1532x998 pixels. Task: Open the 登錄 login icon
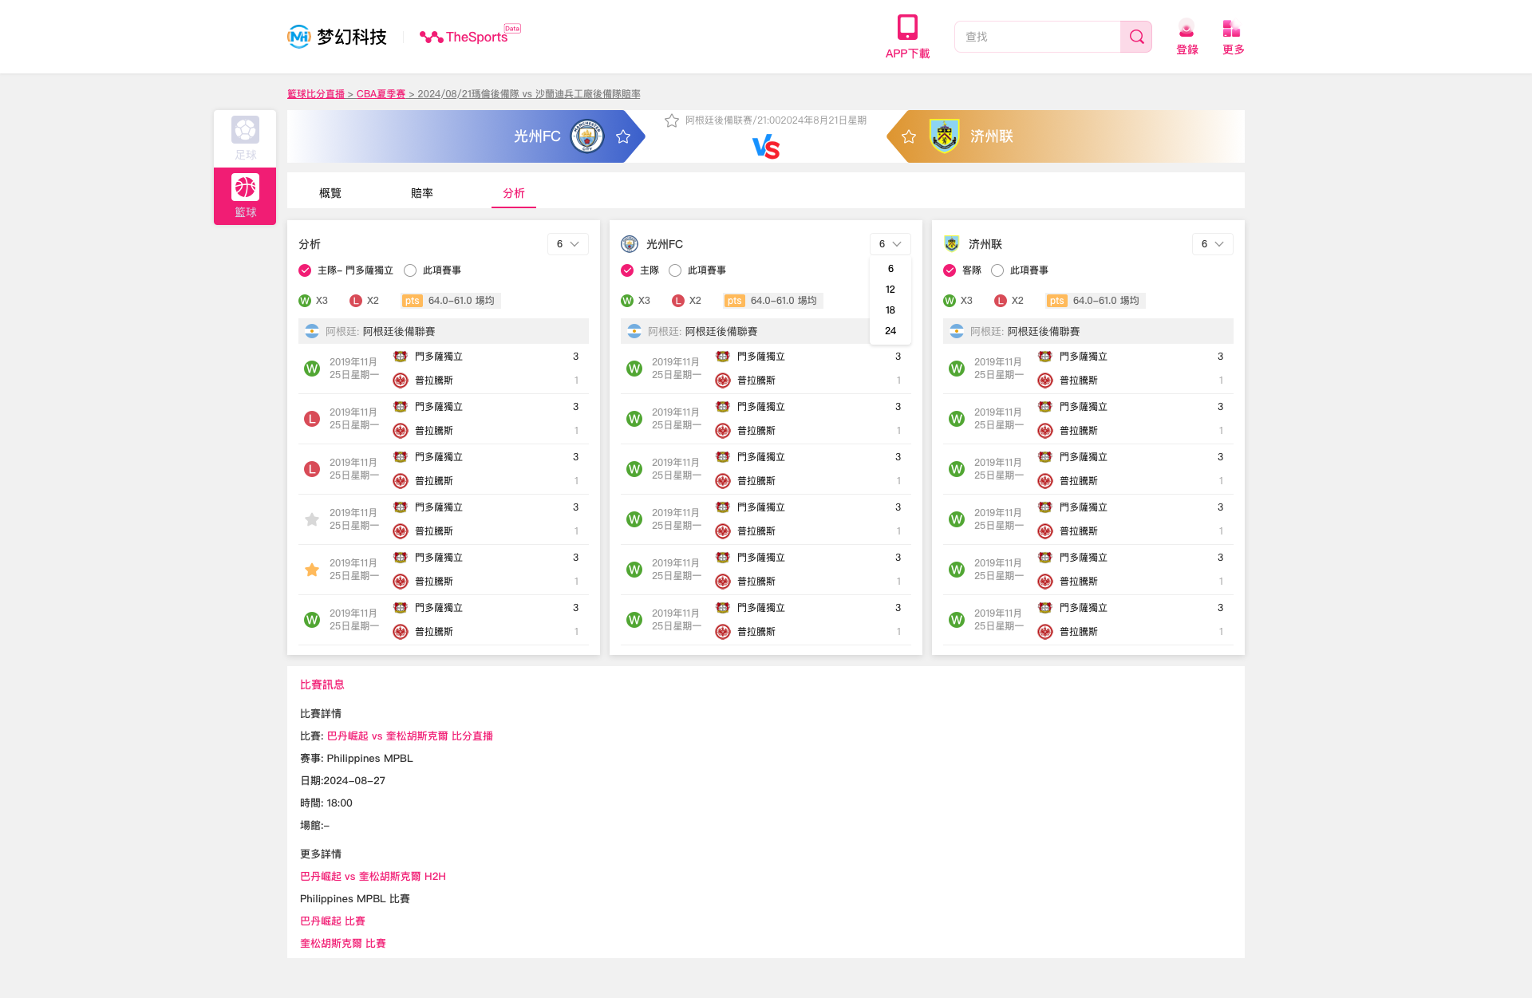click(1187, 30)
